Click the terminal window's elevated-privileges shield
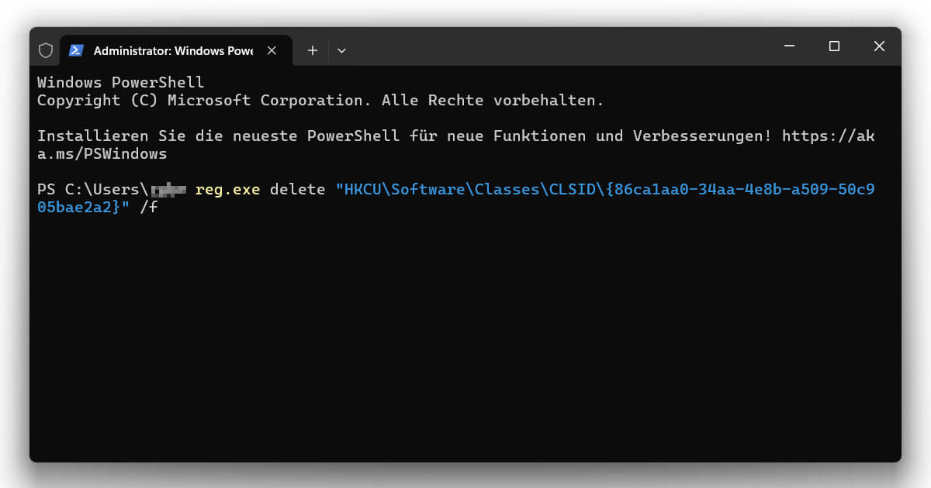931x488 pixels. point(46,49)
